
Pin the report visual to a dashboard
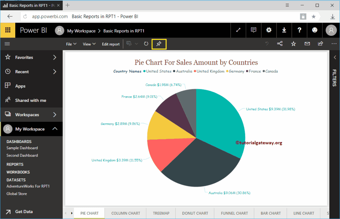(159, 43)
